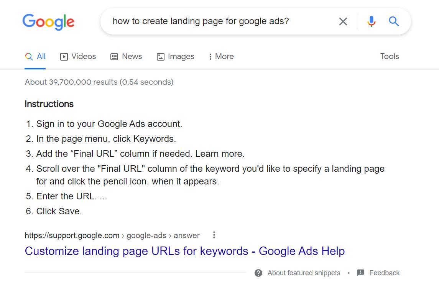Start voice search with microphone icon
The width and height of the screenshot is (439, 291).
pyautogui.click(x=371, y=21)
